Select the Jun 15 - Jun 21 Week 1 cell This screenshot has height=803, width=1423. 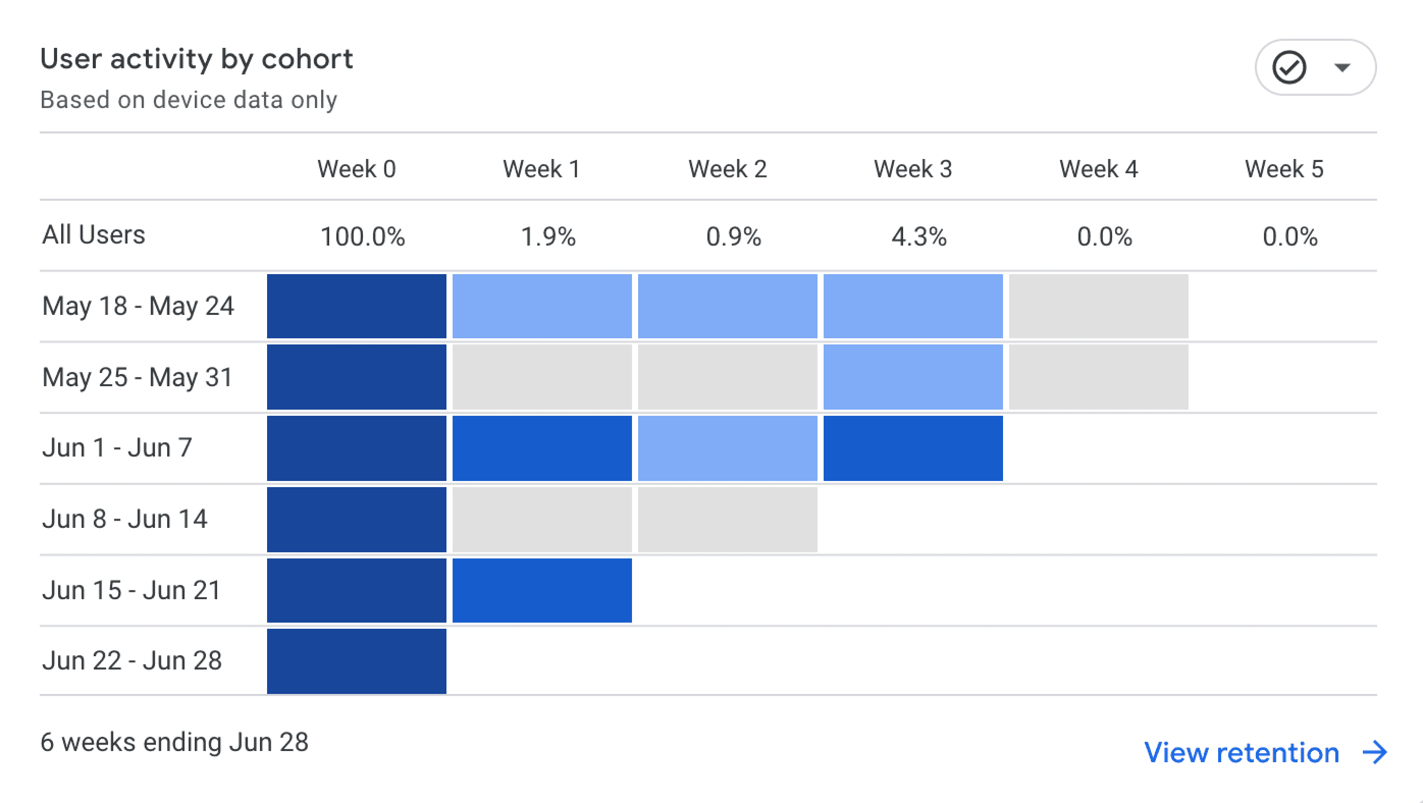coord(542,590)
